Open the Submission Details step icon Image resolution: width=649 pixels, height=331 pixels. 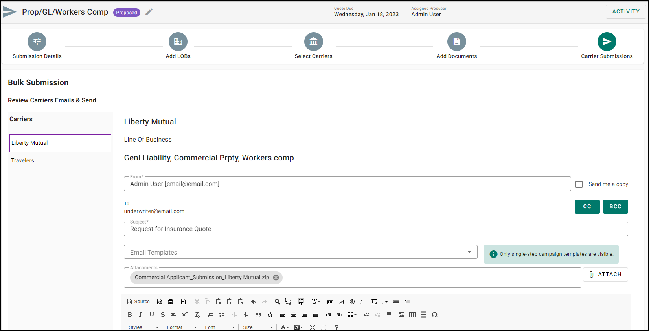tap(37, 42)
